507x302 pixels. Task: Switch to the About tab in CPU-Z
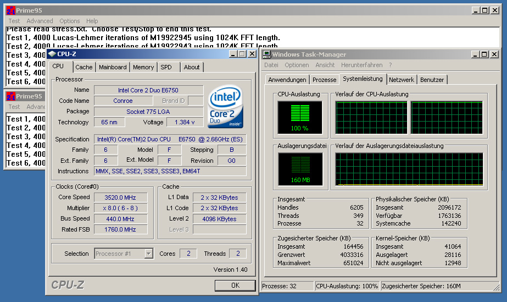pos(192,67)
